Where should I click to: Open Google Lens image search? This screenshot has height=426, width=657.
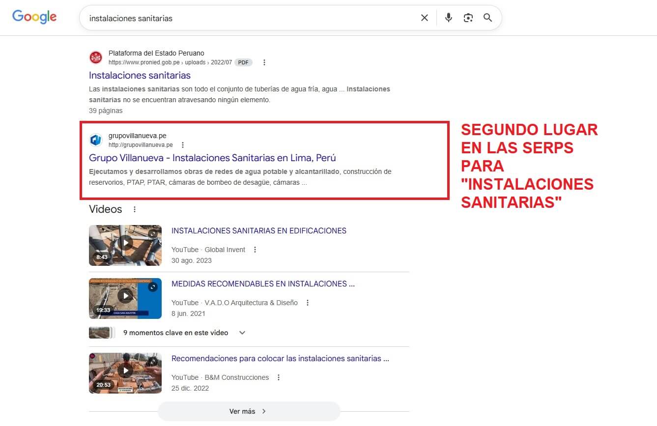tap(468, 17)
